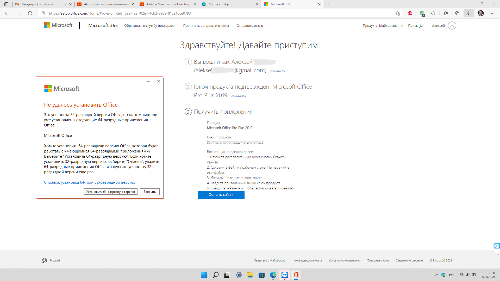Open the green shield extension icon

[x=422, y=14]
